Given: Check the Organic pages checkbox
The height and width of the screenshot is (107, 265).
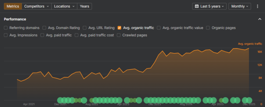Looking at the screenshot, I should [x=208, y=28].
